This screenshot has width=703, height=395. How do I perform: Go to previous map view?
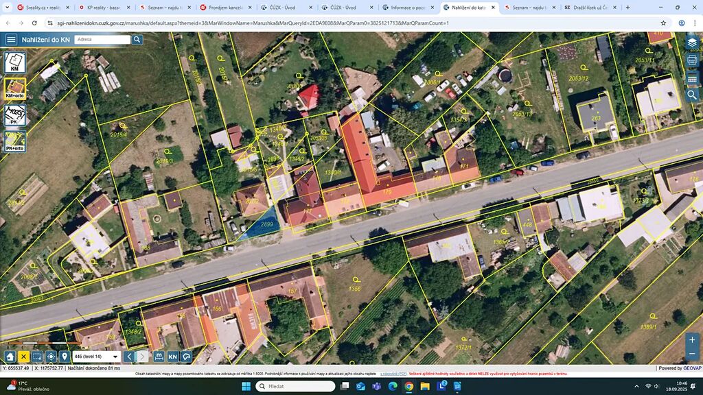[x=129, y=357]
